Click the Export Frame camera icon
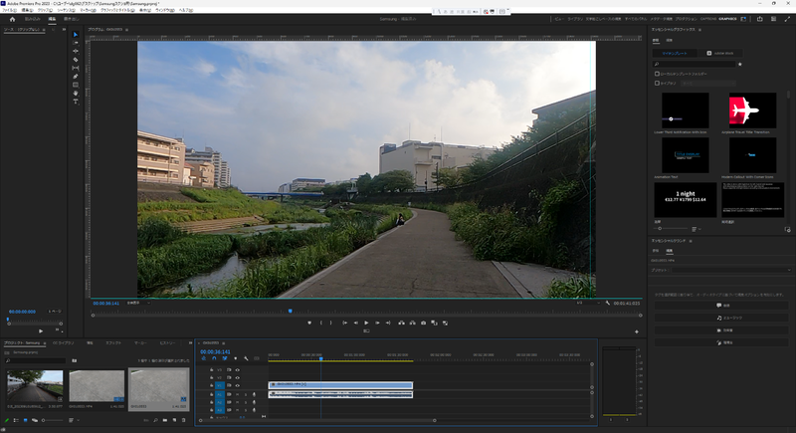 423,323
